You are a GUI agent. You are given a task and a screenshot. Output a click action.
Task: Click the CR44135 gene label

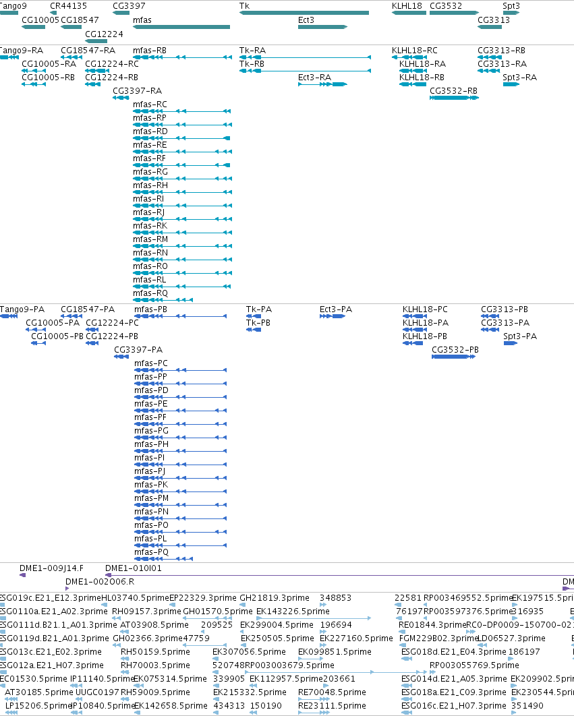pyautogui.click(x=68, y=6)
